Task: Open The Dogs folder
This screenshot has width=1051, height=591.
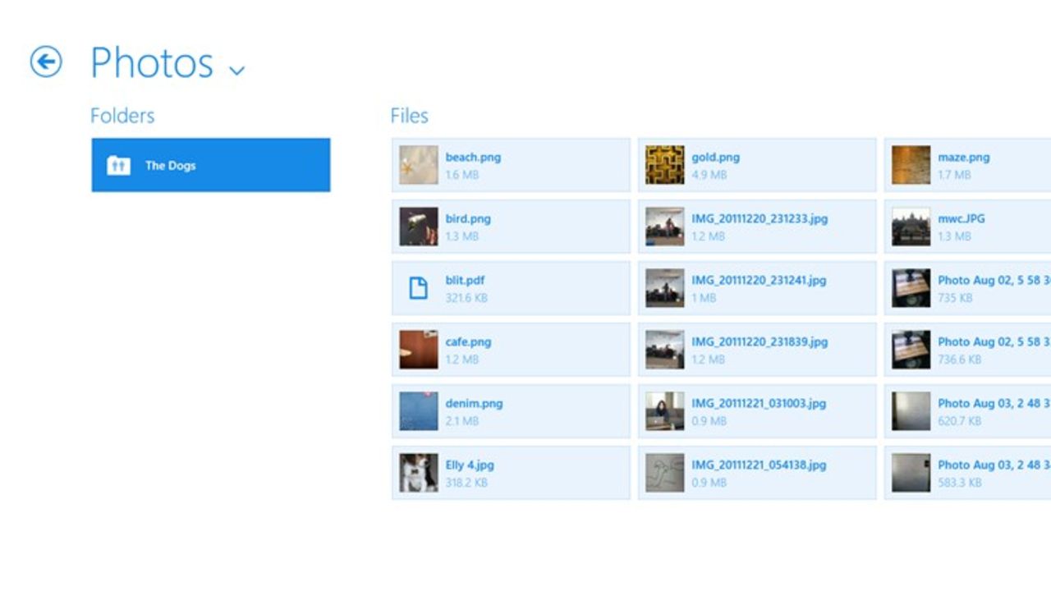Action: 209,165
